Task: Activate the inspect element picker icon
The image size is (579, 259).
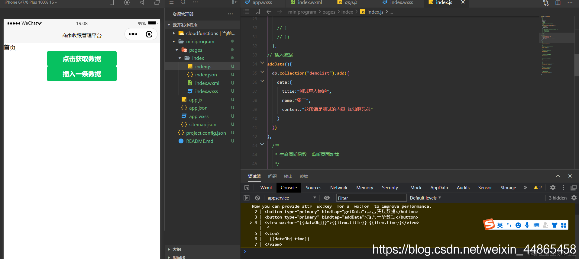Action: click(247, 188)
